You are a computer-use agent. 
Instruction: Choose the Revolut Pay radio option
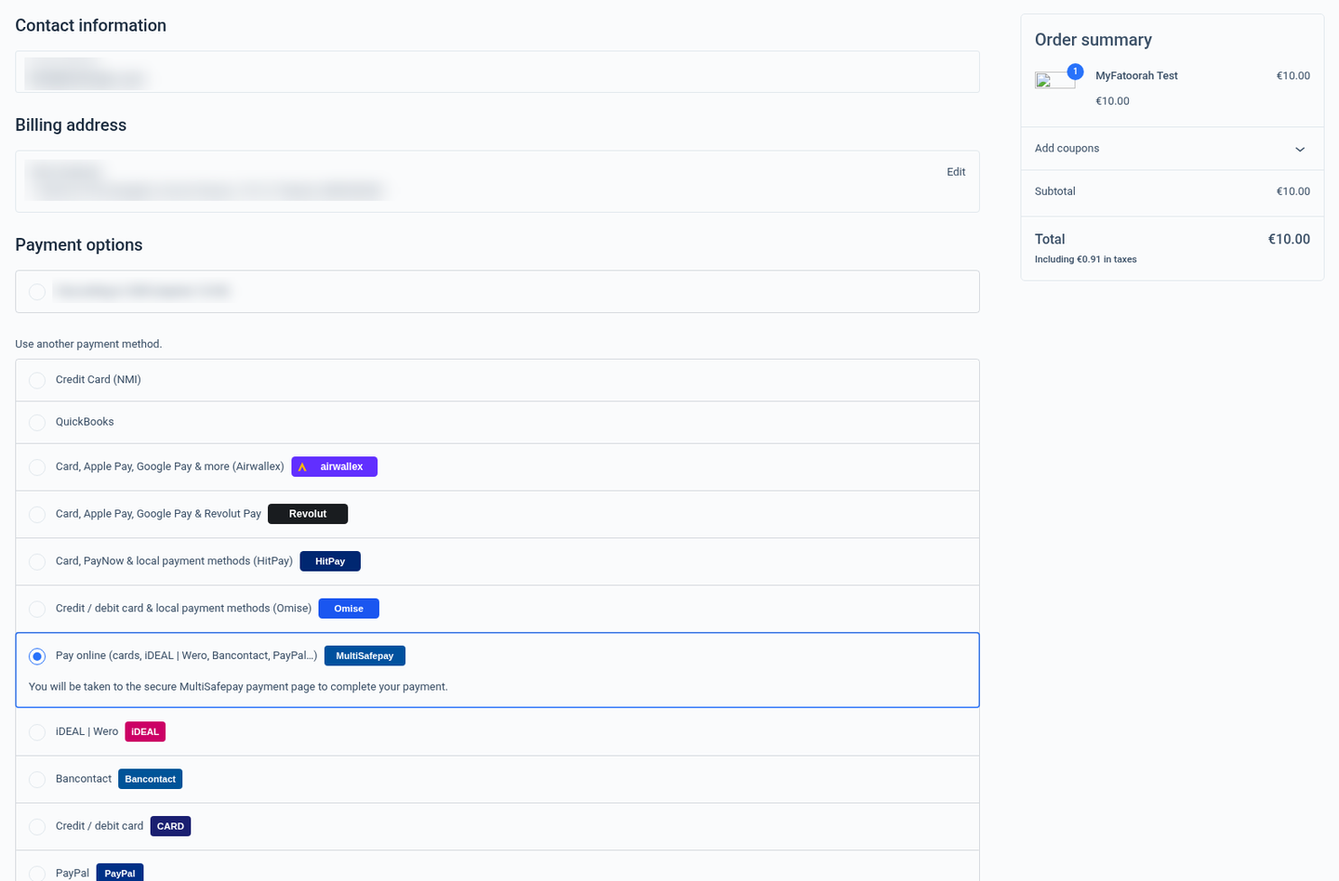pyautogui.click(x=37, y=515)
